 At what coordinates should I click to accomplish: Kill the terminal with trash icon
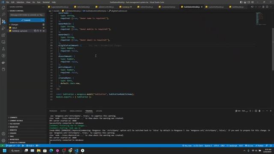coord(259,111)
